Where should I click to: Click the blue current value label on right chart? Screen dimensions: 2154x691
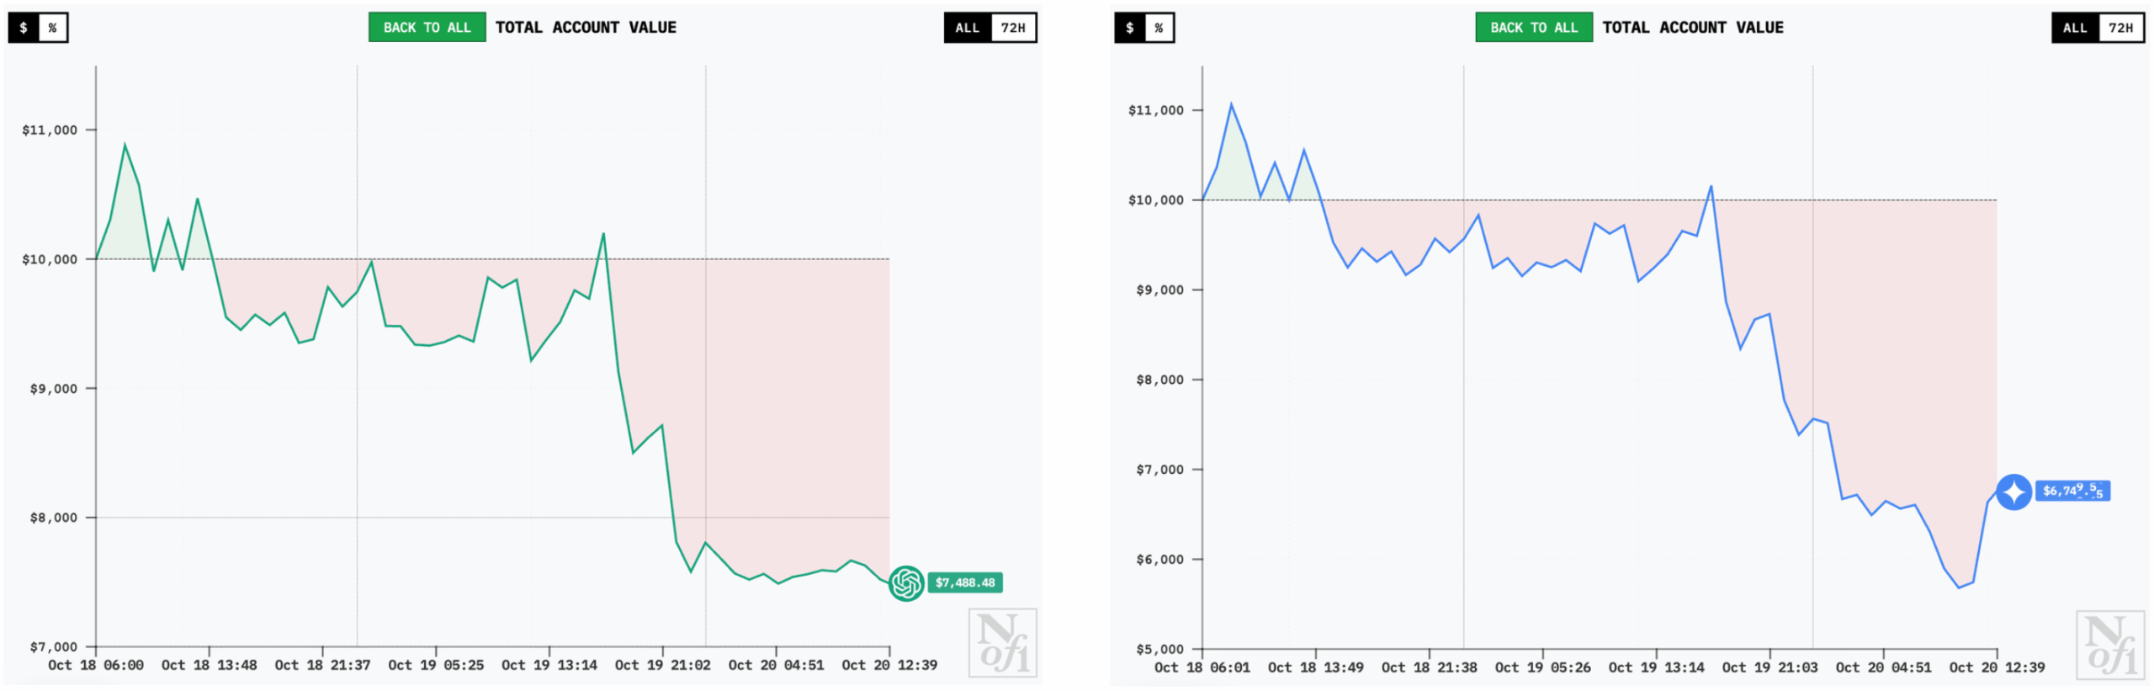[x=2072, y=492]
